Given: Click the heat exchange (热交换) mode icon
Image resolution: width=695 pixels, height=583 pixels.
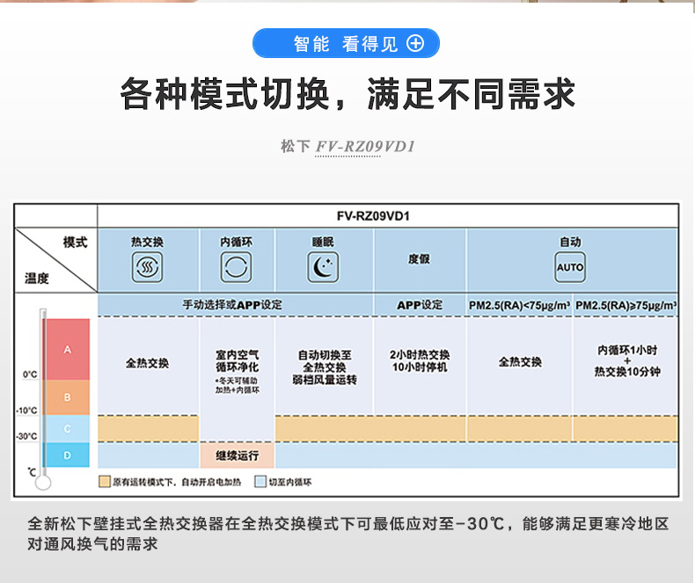Looking at the screenshot, I should 147,267.
